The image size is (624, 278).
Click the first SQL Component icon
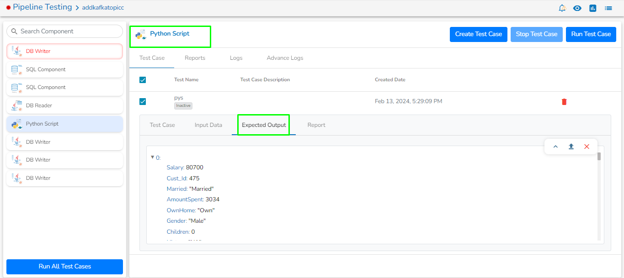[x=17, y=69]
